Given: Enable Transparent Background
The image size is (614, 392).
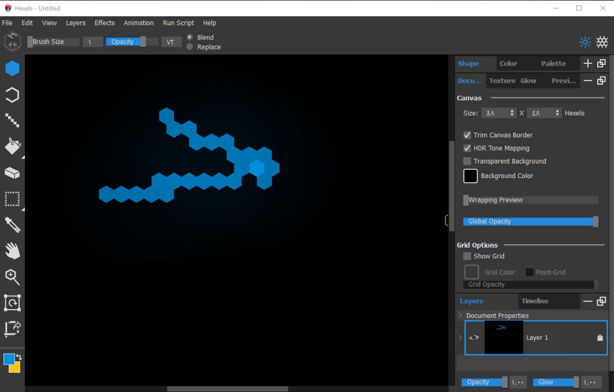Looking at the screenshot, I should click(467, 161).
